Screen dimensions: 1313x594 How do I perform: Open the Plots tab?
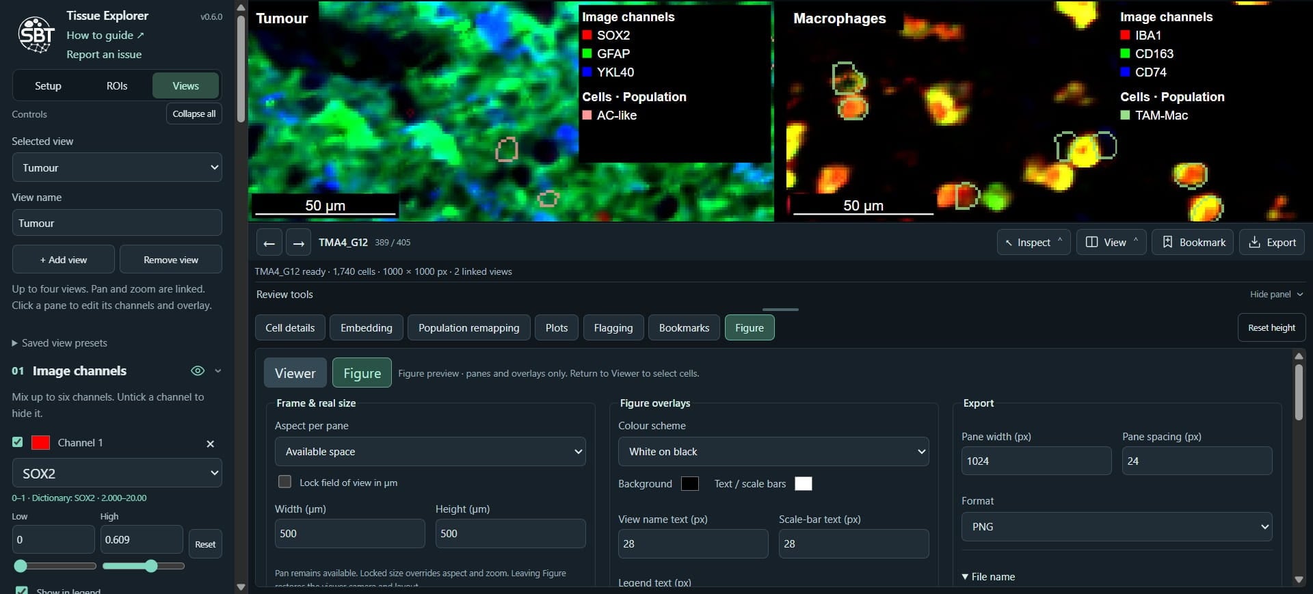(557, 327)
